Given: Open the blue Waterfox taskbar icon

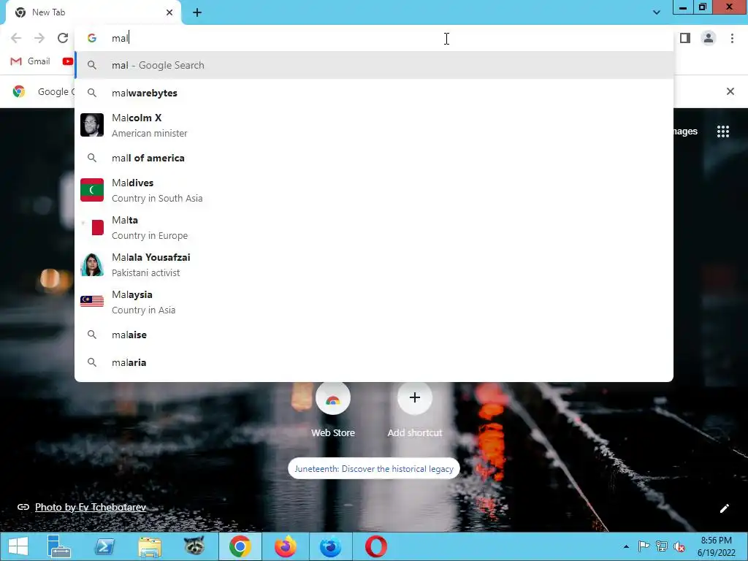Looking at the screenshot, I should coord(330,546).
